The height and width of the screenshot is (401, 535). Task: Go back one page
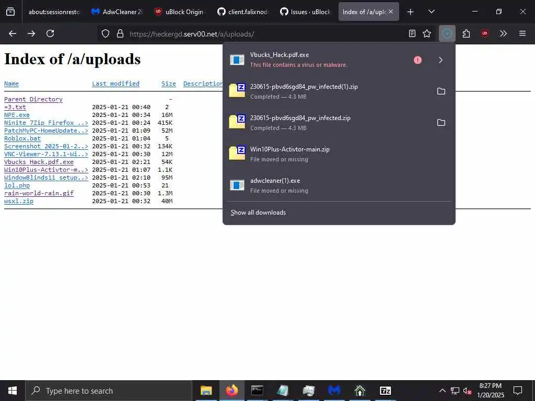13,33
